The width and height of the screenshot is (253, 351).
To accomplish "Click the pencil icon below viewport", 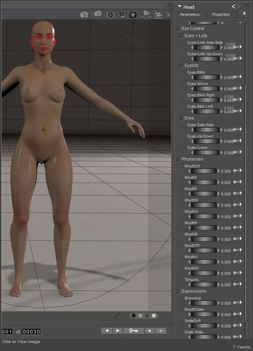I will [x=117, y=316].
